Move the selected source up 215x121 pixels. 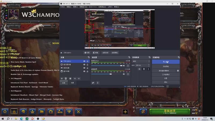pyautogui.click(x=75, y=79)
